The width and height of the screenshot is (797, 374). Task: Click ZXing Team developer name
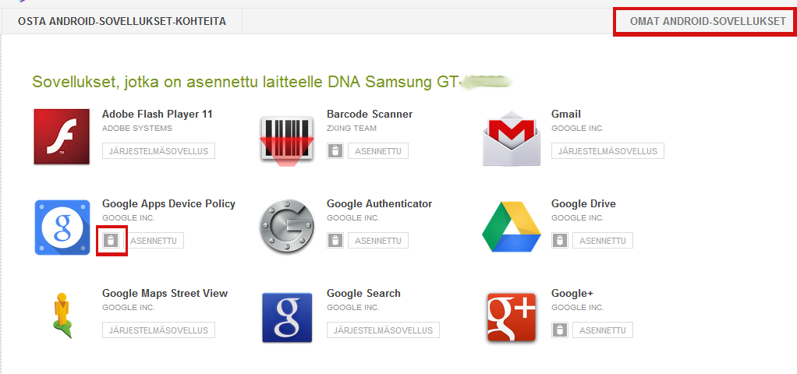352,129
